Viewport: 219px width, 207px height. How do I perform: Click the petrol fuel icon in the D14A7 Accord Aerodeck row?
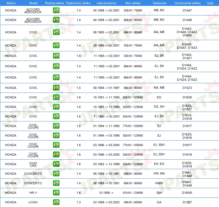pos(56,10)
